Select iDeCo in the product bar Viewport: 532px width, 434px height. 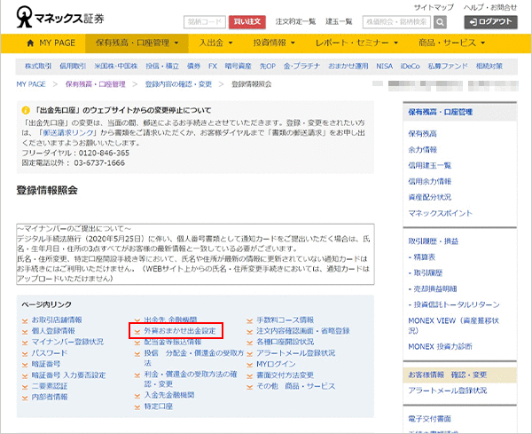[411, 67]
